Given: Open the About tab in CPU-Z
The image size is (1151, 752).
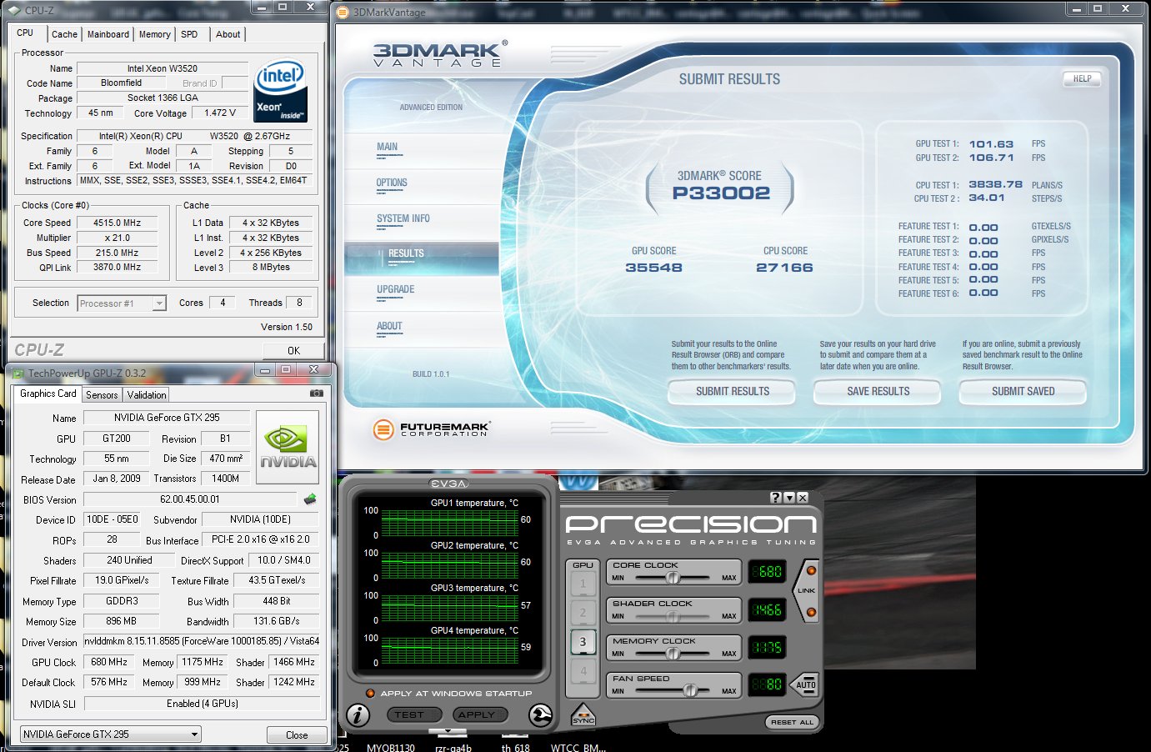Looking at the screenshot, I should pyautogui.click(x=228, y=34).
